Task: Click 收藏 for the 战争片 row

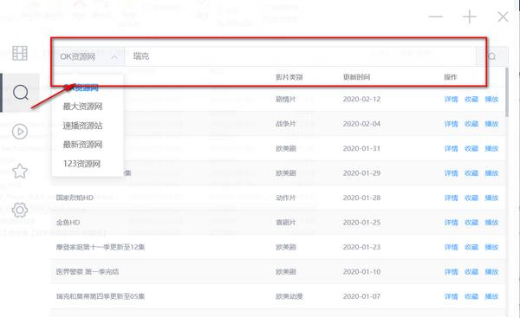Action: click(x=471, y=124)
